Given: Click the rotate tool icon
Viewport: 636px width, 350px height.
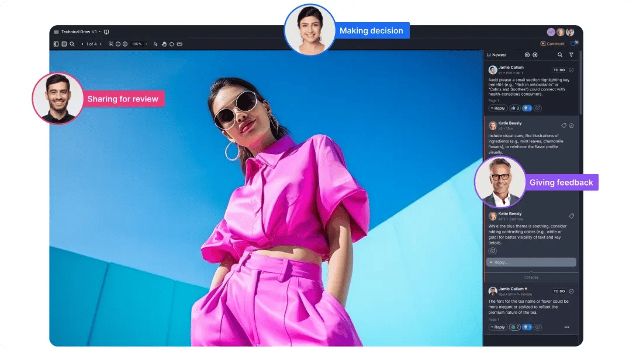Looking at the screenshot, I should point(171,44).
